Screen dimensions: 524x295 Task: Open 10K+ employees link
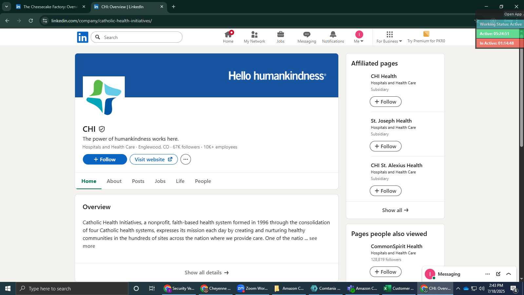[x=220, y=147]
